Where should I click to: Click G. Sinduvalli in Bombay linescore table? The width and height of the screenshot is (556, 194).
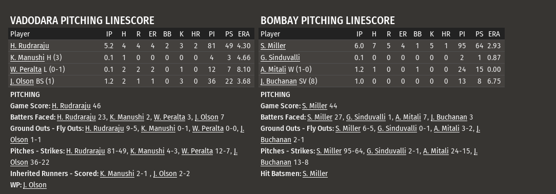point(280,57)
